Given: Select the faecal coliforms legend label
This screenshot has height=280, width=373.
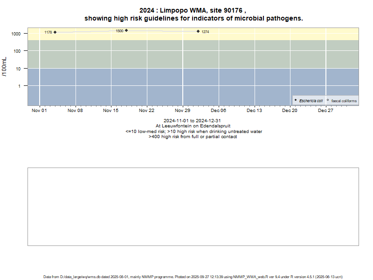Looking at the screenshot, I should (344, 101).
